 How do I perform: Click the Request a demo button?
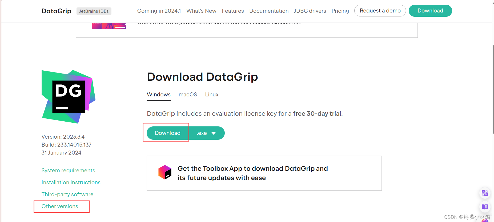click(380, 11)
